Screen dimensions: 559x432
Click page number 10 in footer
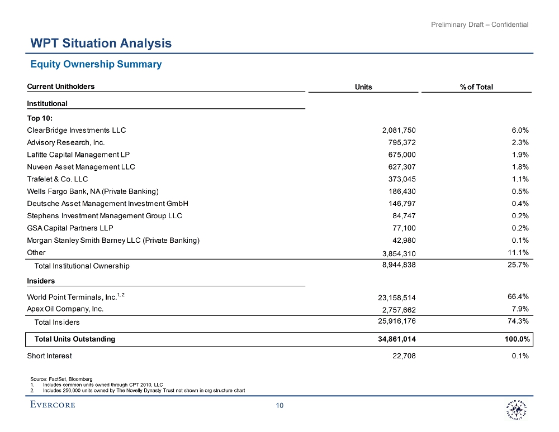(280, 406)
